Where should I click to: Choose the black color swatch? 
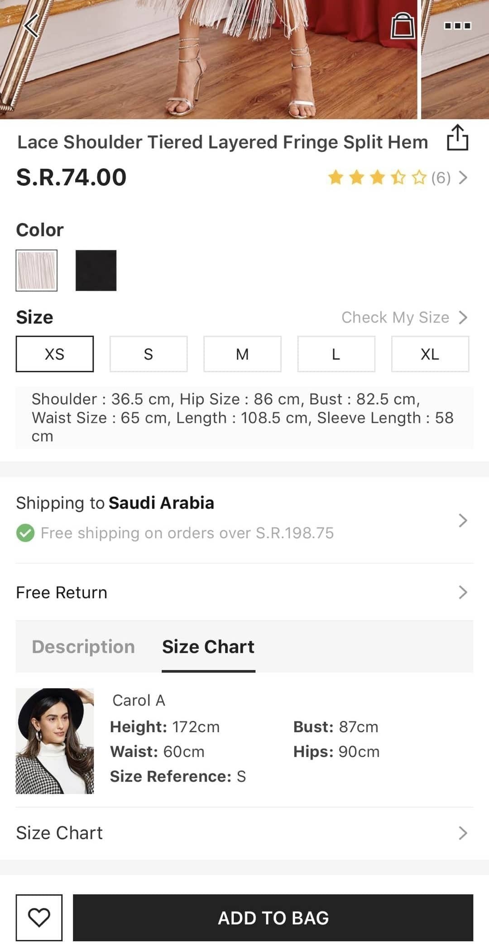click(x=96, y=270)
